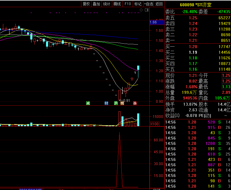Select 卖五 ask row at 1.25
This screenshot has width=231, height=190.
(x=198, y=18)
